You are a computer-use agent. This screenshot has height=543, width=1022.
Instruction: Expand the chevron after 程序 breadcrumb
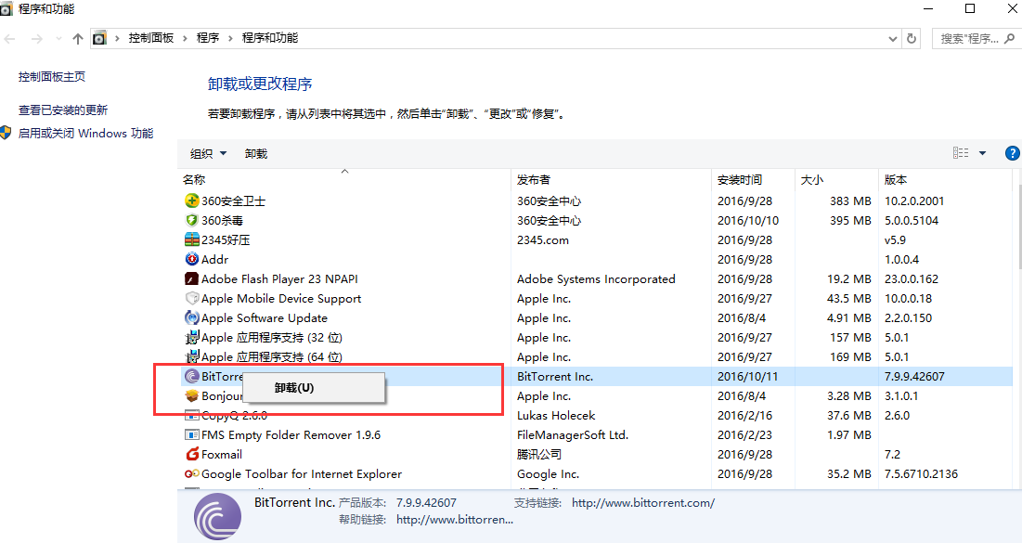pos(230,38)
